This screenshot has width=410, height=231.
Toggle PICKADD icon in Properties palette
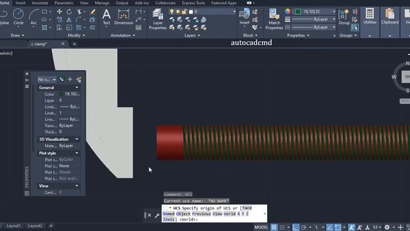pos(62,80)
